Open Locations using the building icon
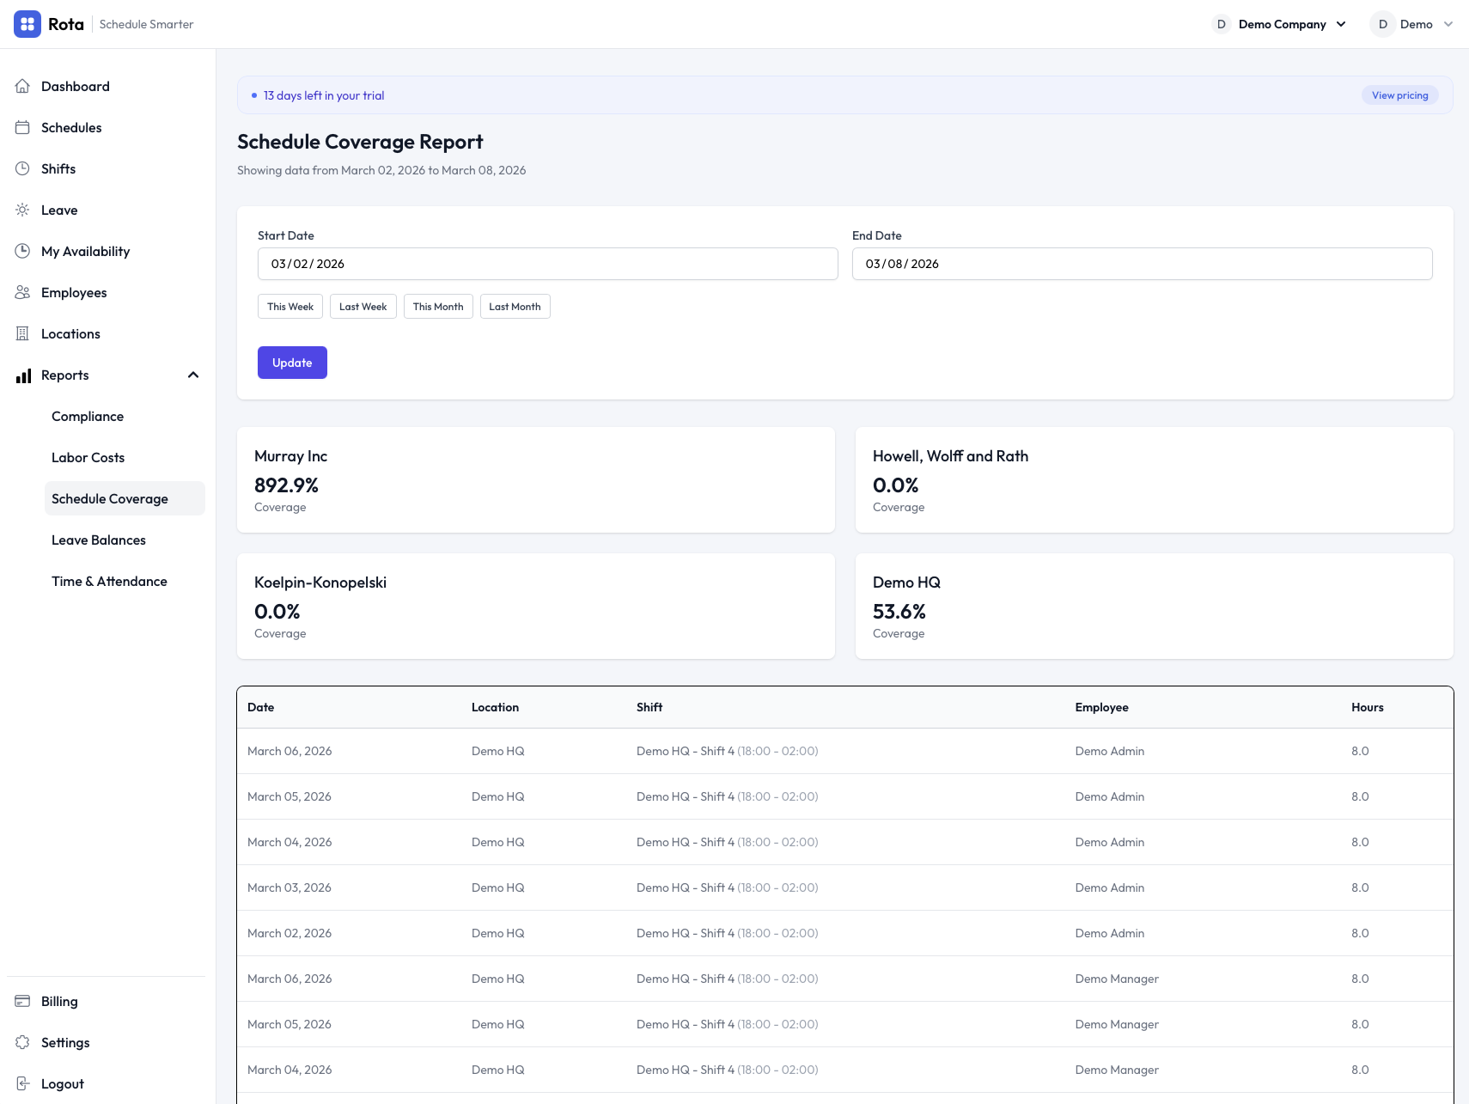Viewport: 1469px width, 1104px height. click(x=23, y=333)
